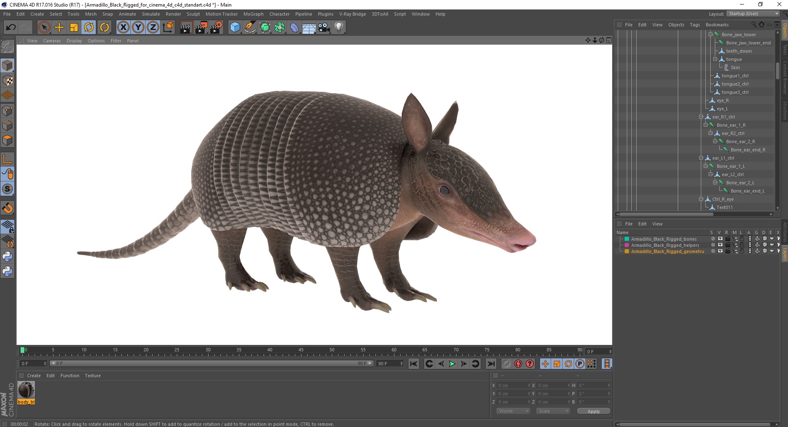Select Model mode in left toolbar
Screen dimensions: 788x427
7,65
